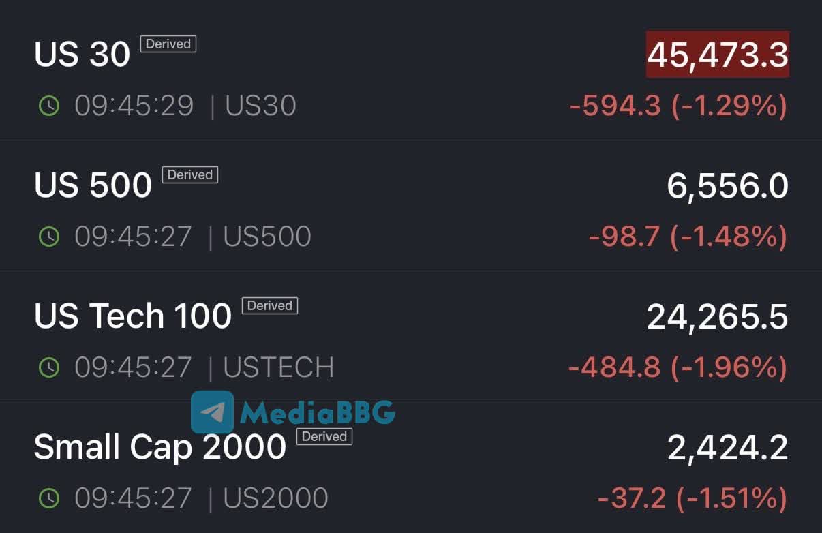Click the US Tech 100 price 24,265.5

pos(717,316)
